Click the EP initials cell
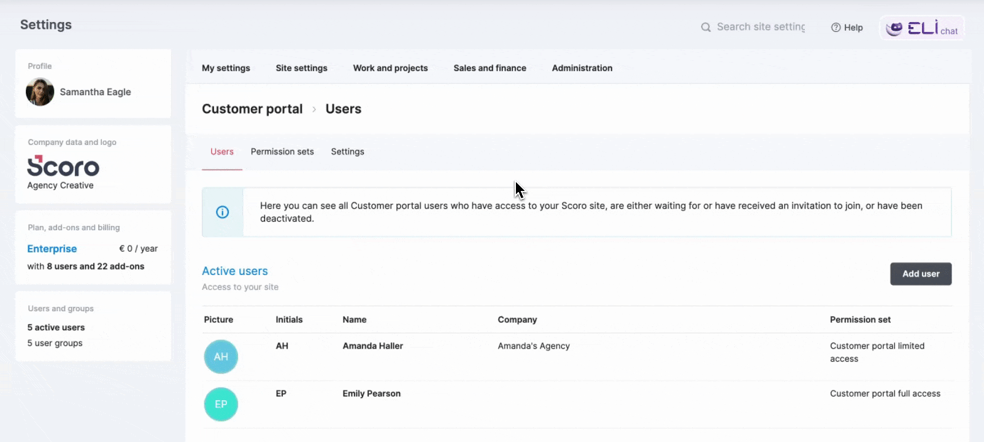Screen dimensions: 984x442 [281, 394]
